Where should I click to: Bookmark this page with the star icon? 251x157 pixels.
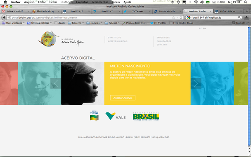click(x=173, y=17)
